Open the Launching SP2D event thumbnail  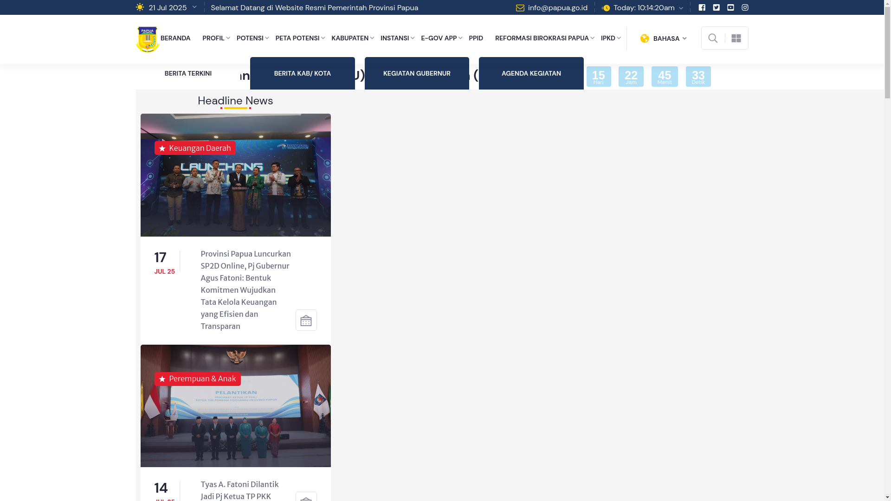(236, 175)
